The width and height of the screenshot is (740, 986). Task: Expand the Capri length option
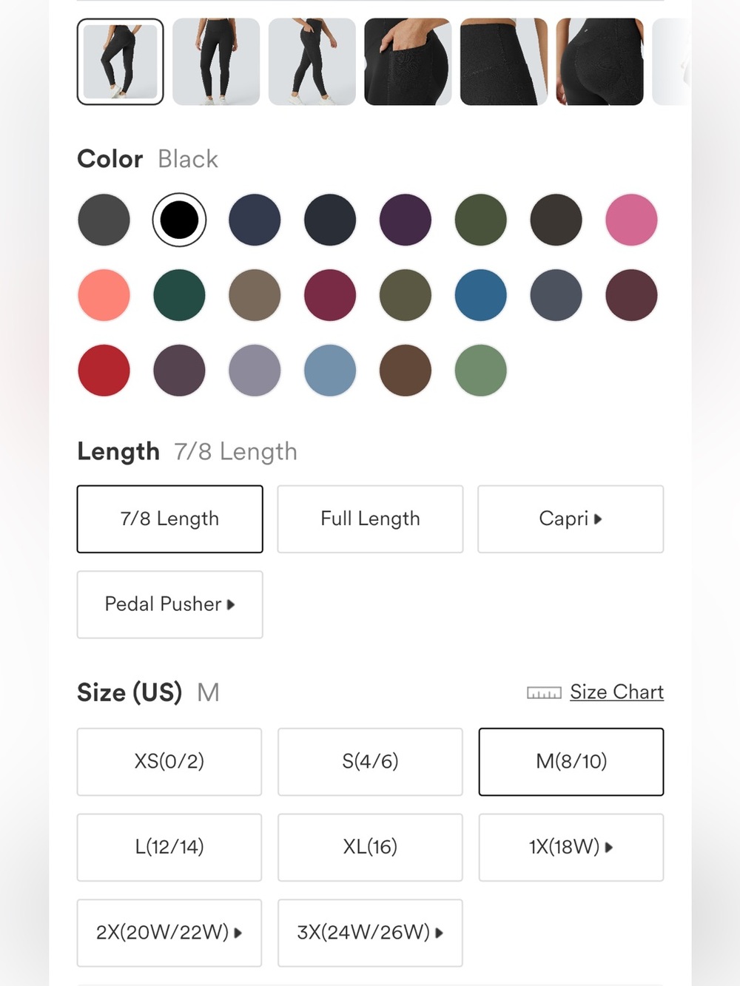click(x=571, y=519)
